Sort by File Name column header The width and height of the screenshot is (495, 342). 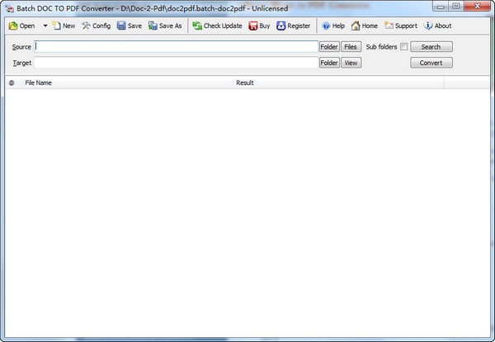127,82
